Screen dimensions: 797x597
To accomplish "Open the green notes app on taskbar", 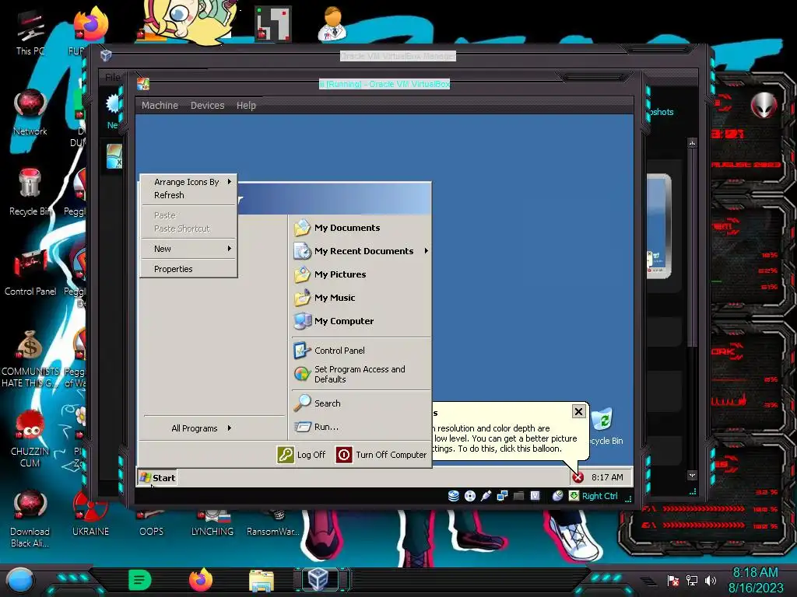I will tap(140, 580).
